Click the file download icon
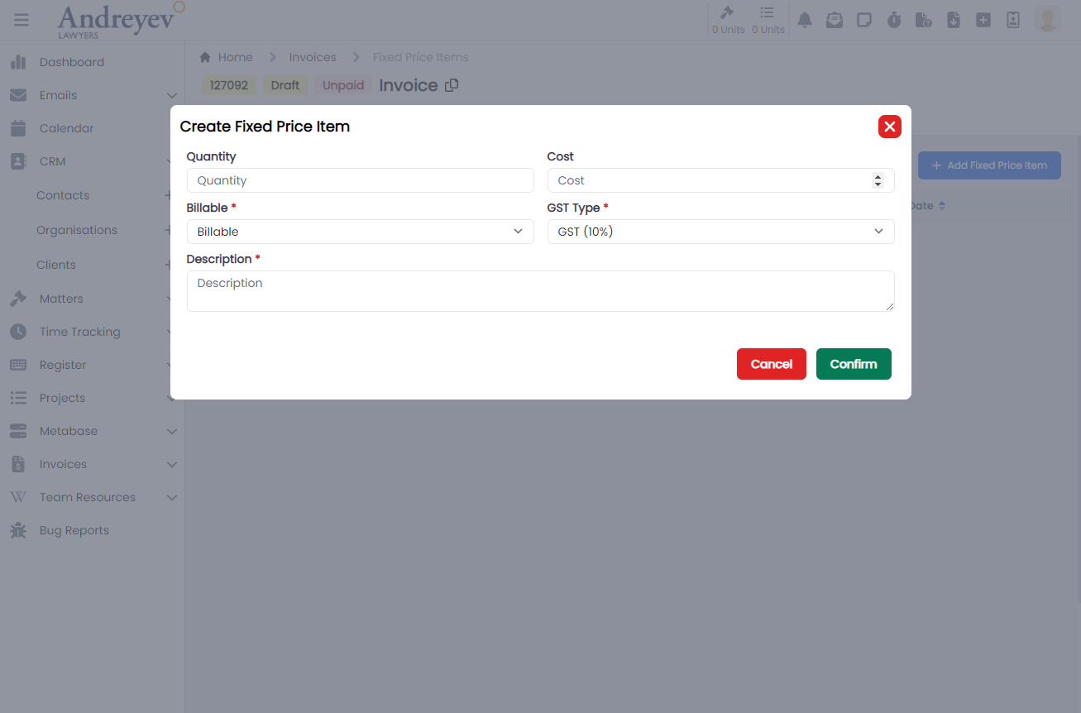 [x=954, y=20]
